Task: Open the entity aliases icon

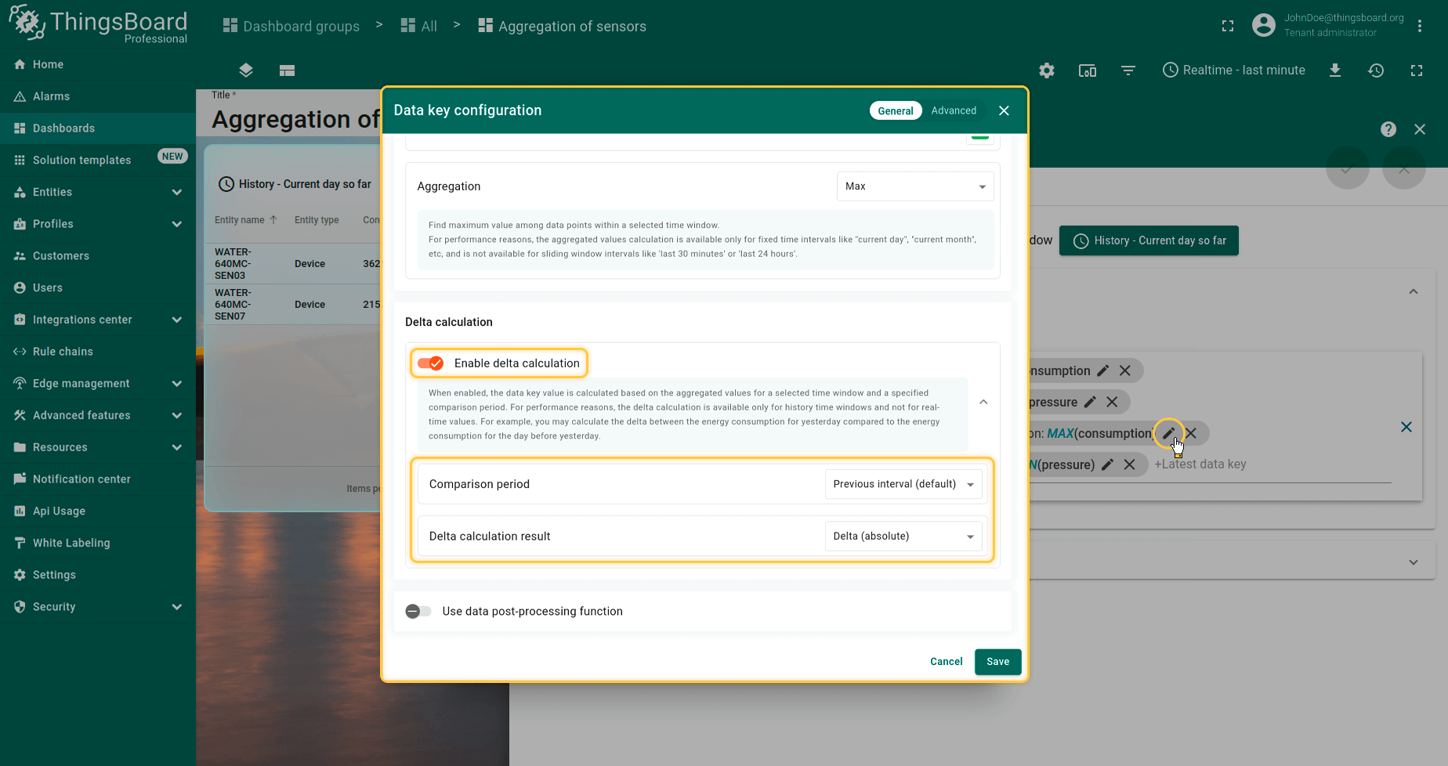Action: point(1087,70)
